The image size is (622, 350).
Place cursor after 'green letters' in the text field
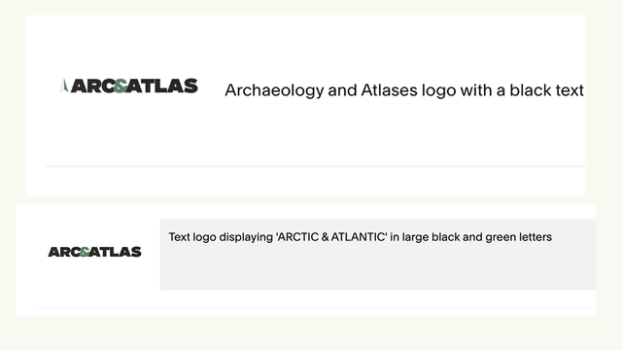click(552, 237)
